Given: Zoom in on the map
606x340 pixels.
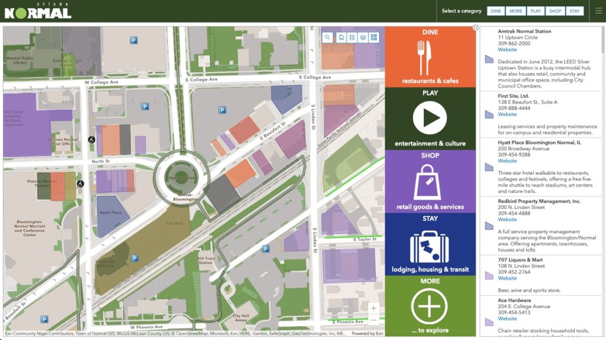Looking at the screenshot, I should pyautogui.click(x=373, y=308).
